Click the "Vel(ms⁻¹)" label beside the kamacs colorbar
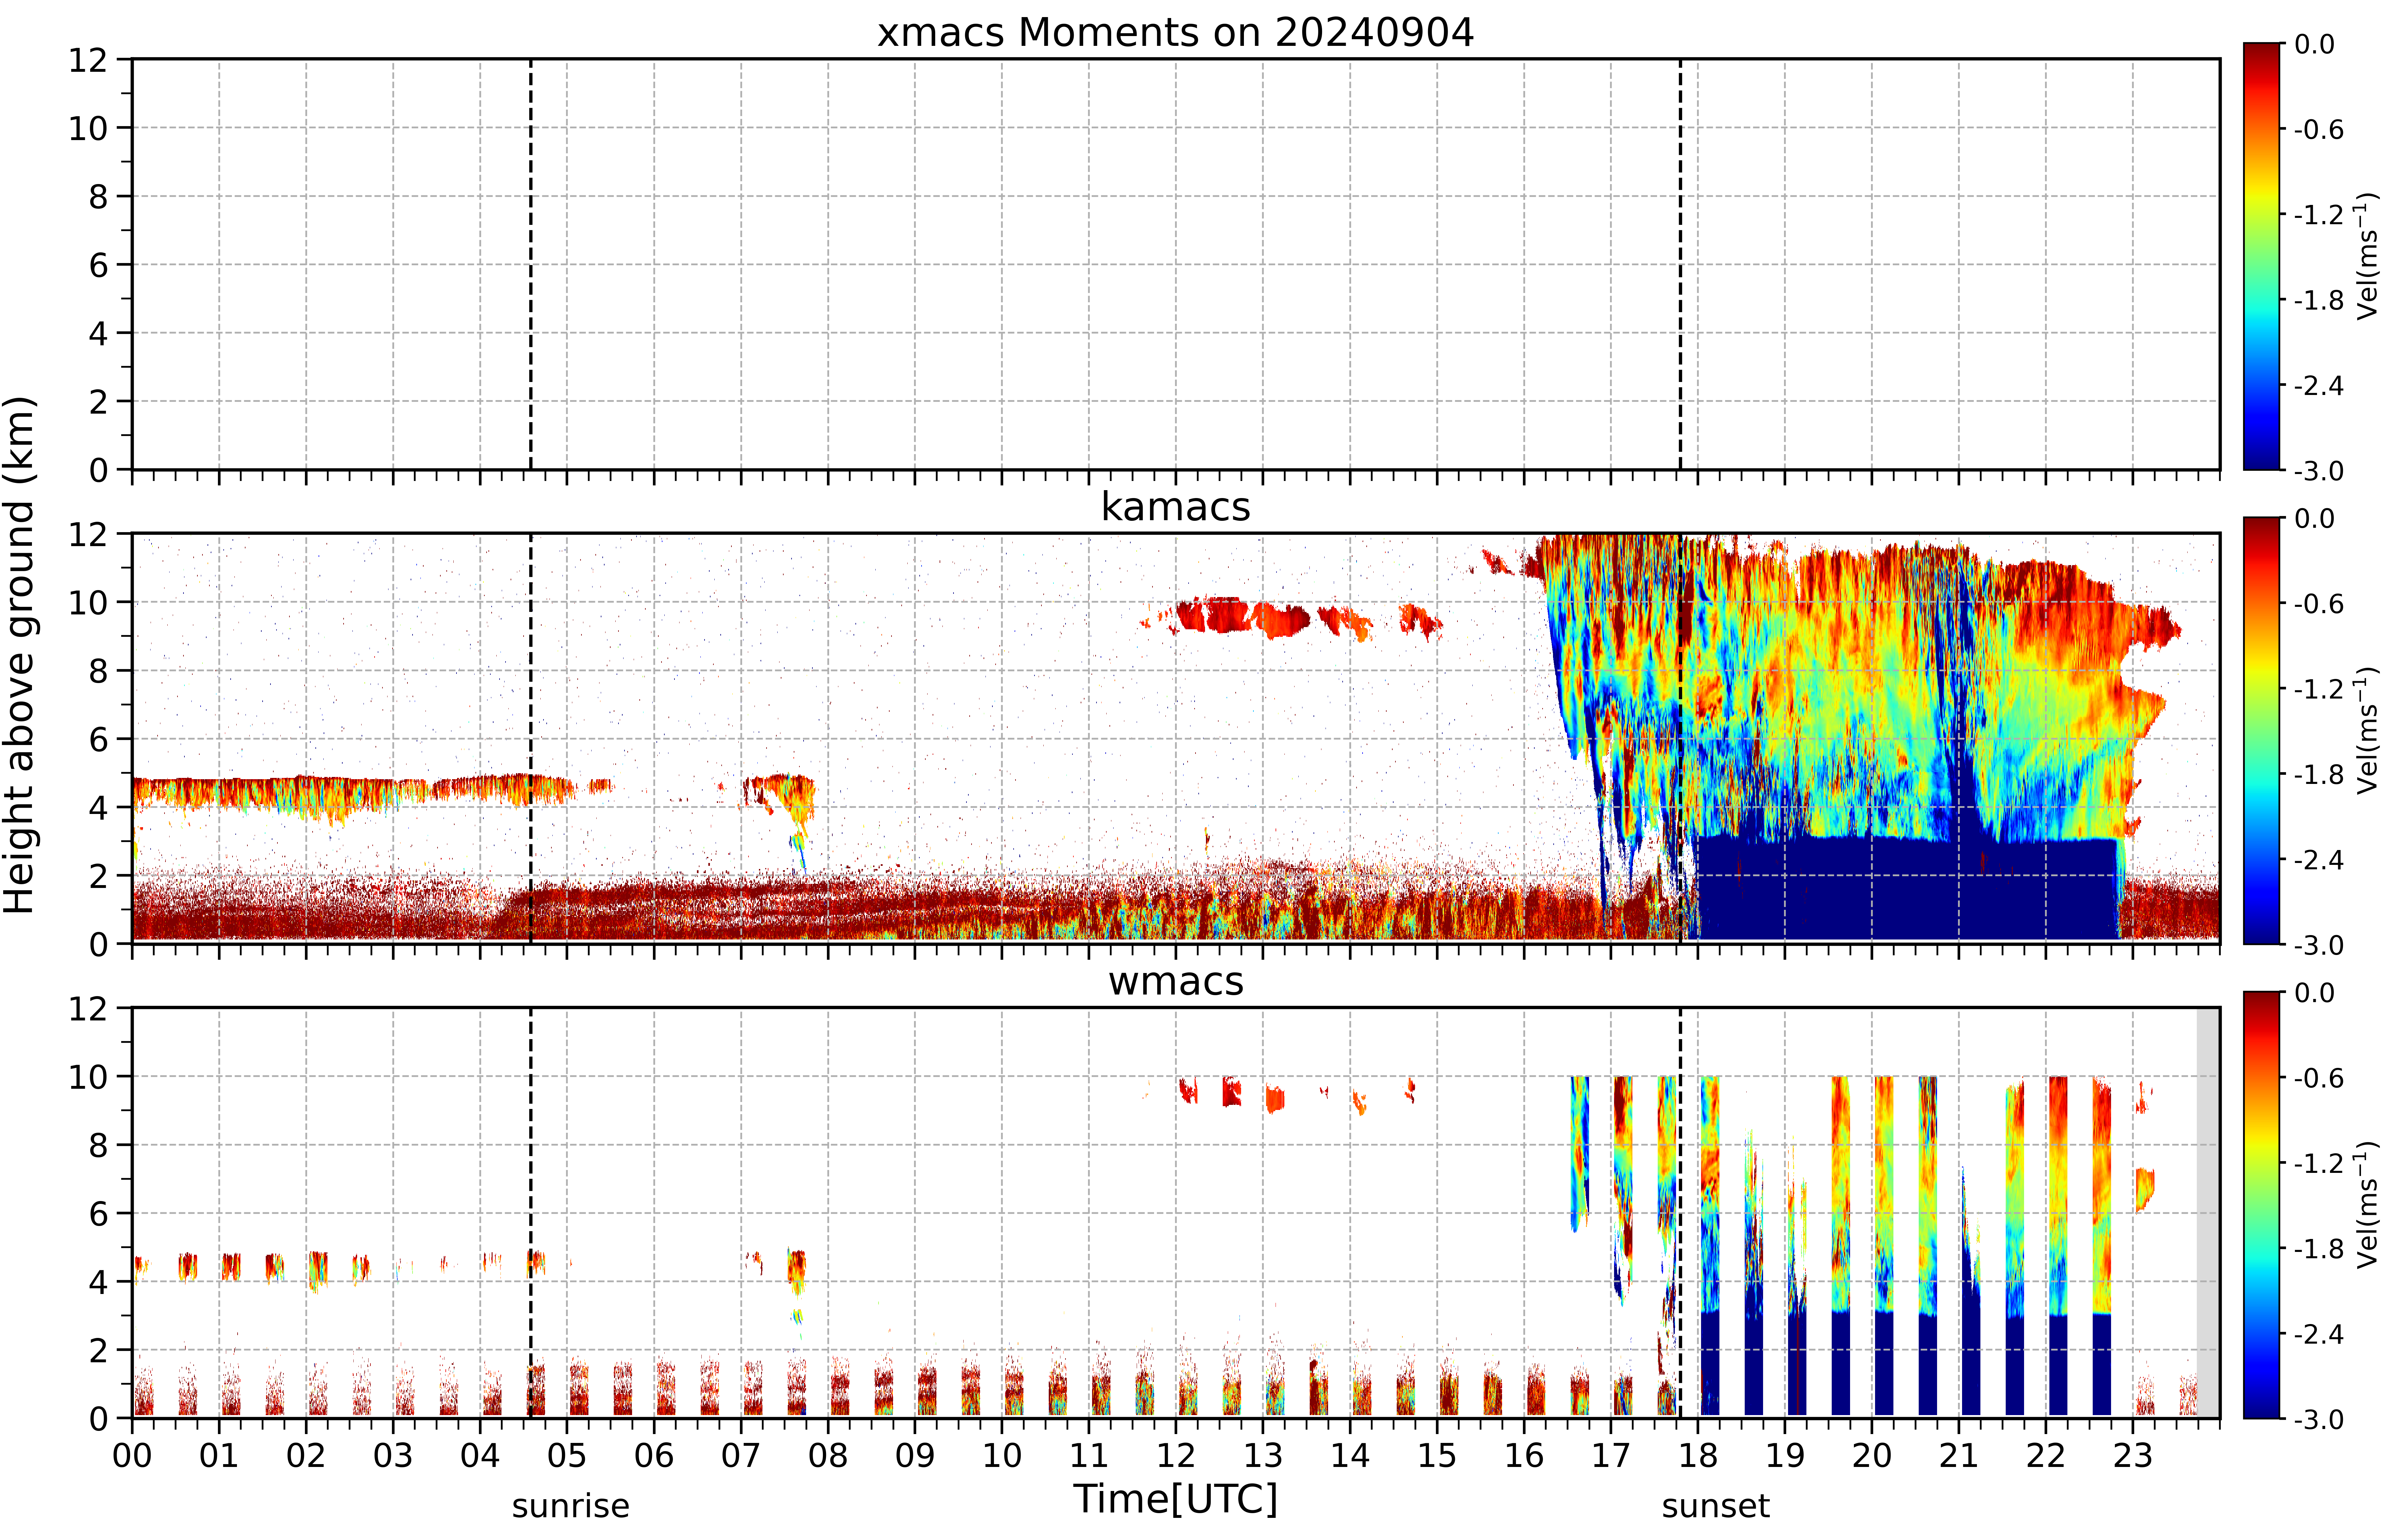 [2366, 730]
